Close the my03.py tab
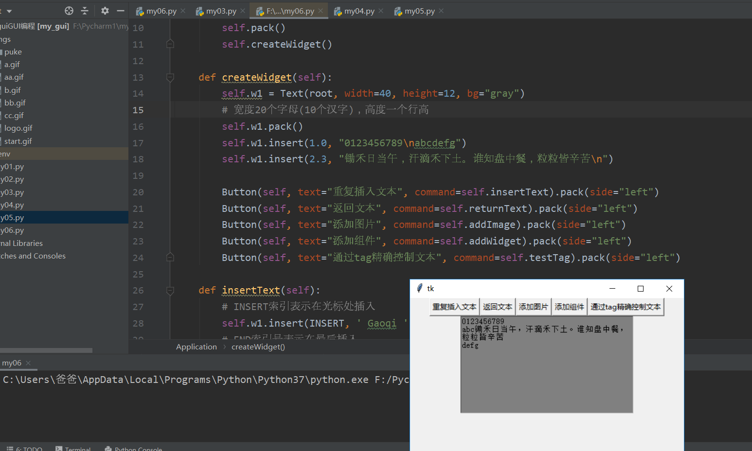The width and height of the screenshot is (752, 451). click(243, 11)
